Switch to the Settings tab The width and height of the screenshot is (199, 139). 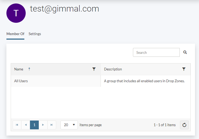35,34
